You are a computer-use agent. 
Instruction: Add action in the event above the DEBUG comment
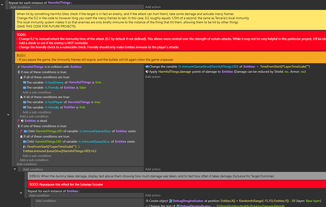click(x=153, y=169)
